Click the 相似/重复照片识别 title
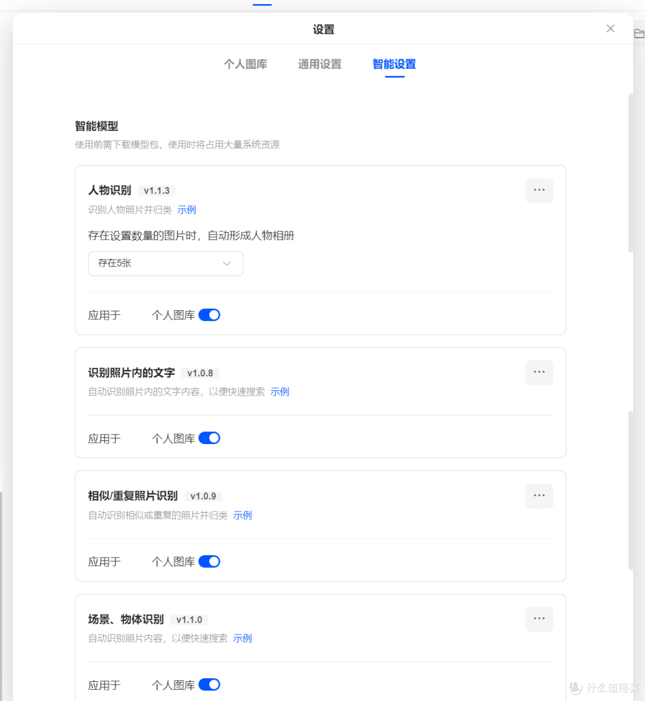645x701 pixels. point(133,496)
